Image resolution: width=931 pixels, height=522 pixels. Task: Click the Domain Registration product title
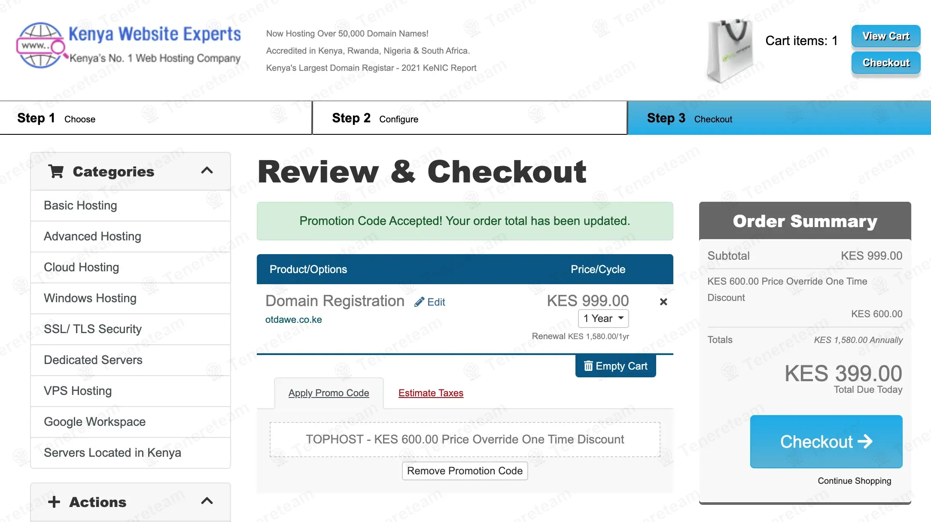(x=335, y=301)
